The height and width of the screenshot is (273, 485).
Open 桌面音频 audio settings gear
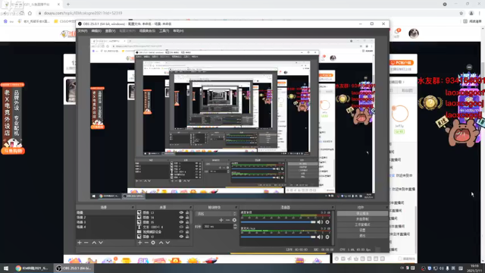[x=327, y=222]
